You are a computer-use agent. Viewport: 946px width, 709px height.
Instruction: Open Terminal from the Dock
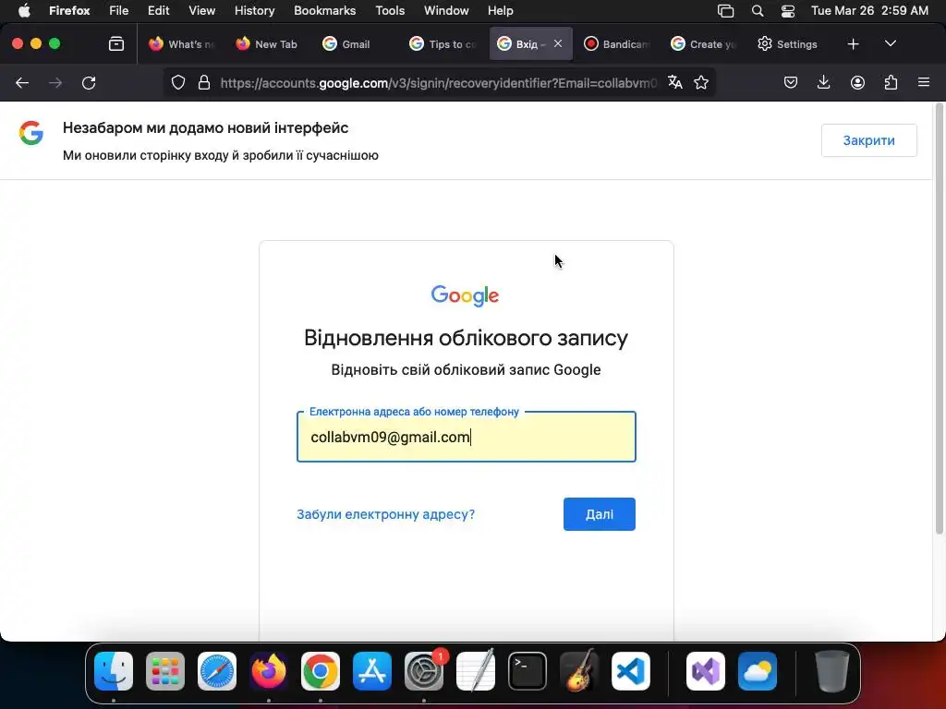coord(528,671)
